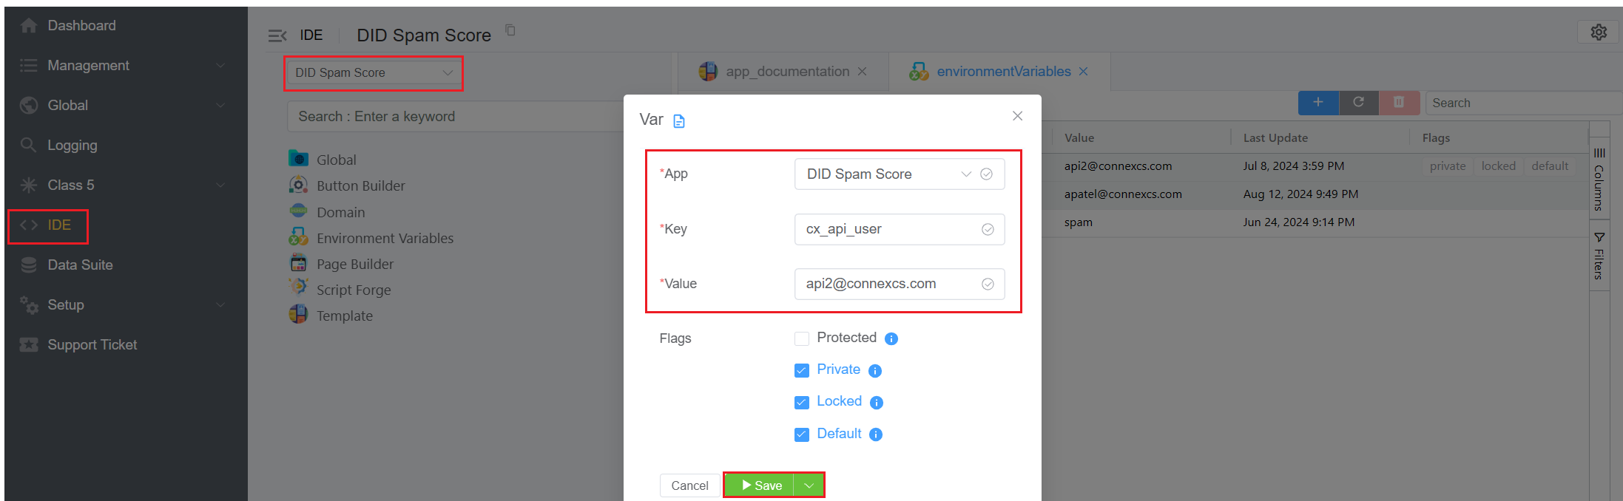The image size is (1623, 501).
Task: Expand the Save button dropdown arrow
Action: pyautogui.click(x=809, y=485)
